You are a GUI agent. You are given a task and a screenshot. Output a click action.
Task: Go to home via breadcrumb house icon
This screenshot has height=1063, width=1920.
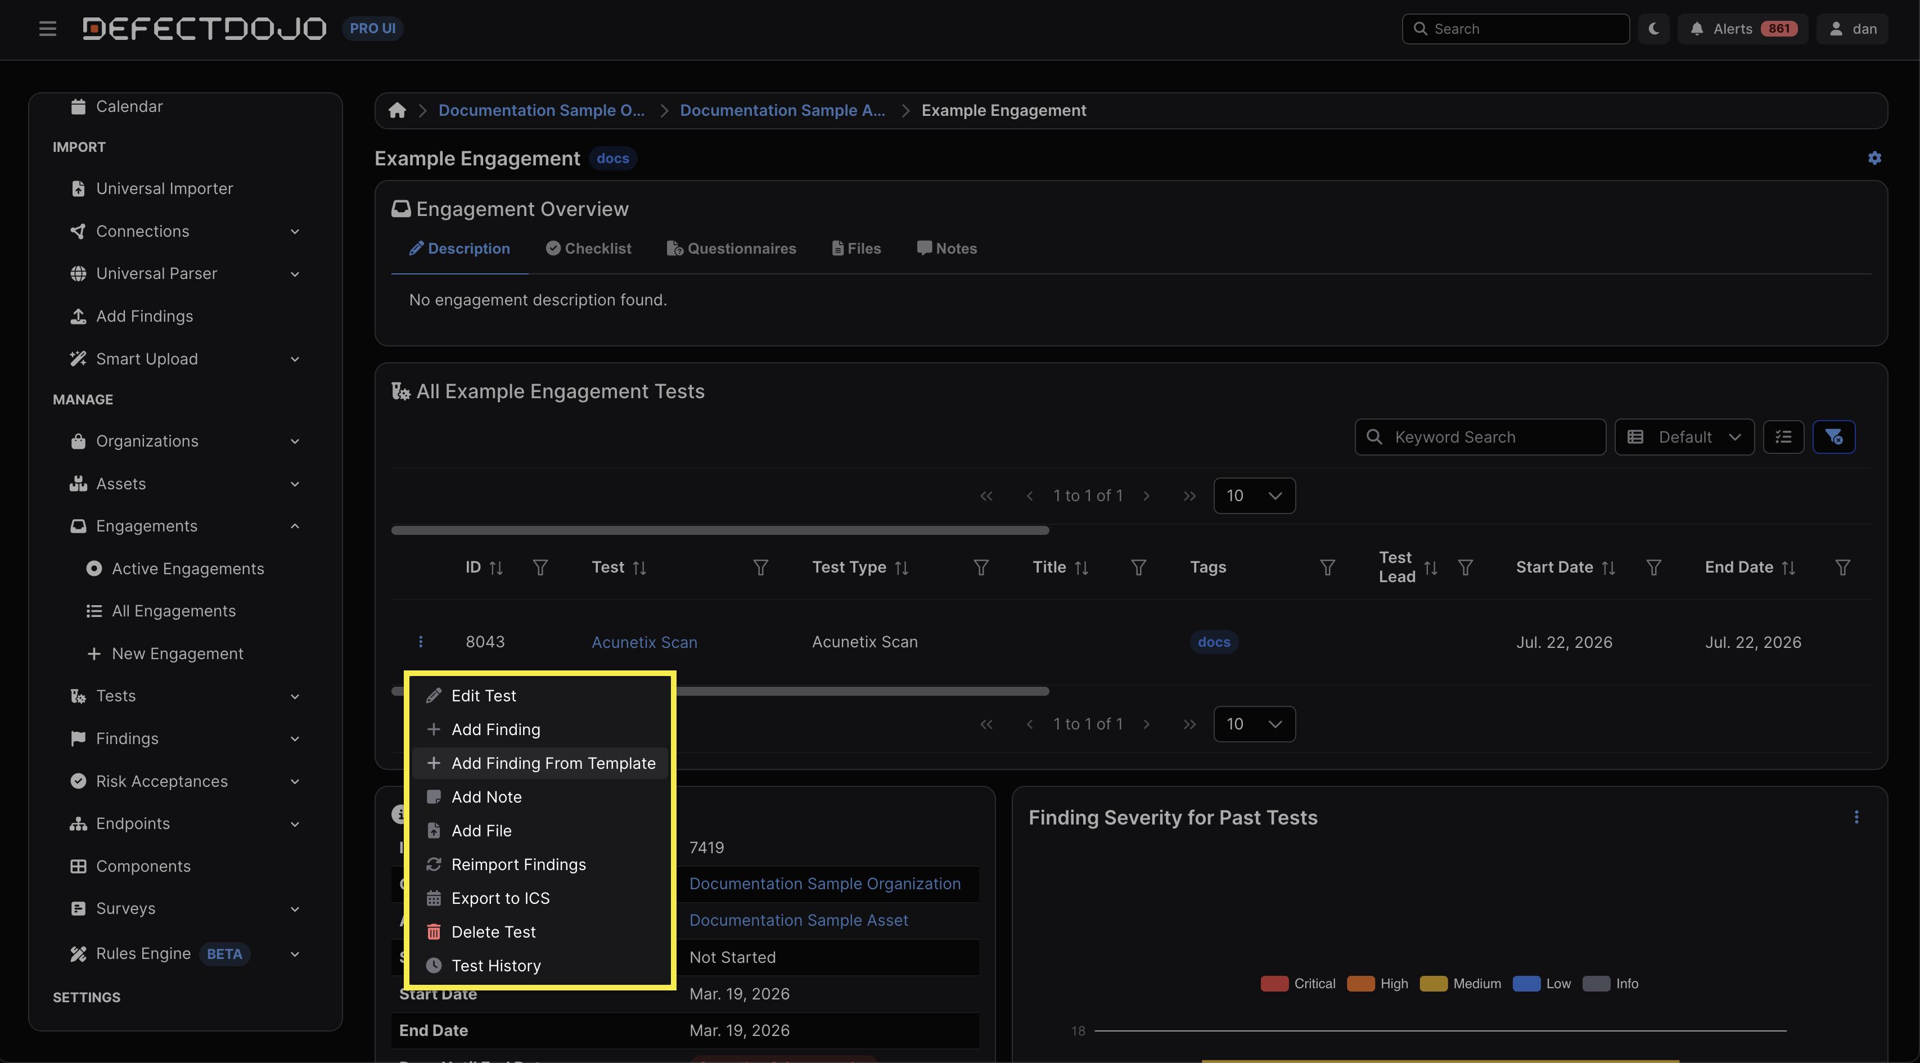point(397,110)
